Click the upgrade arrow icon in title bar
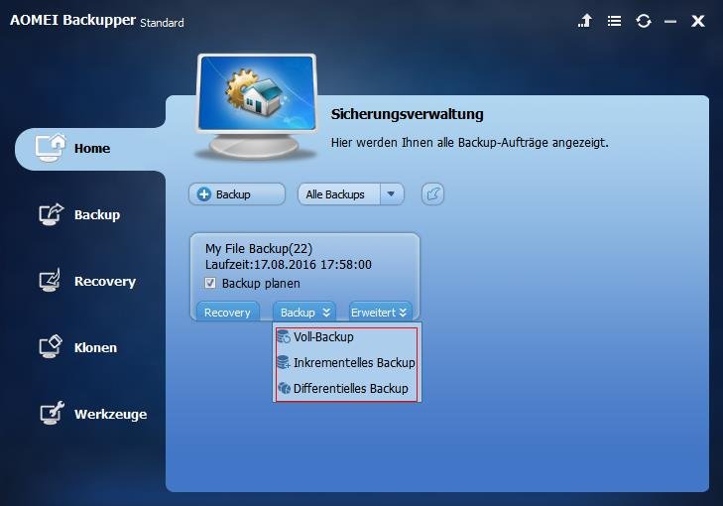 (585, 21)
